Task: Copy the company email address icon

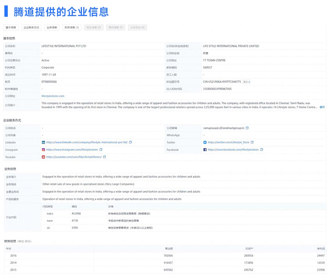Action: (x=247, y=128)
